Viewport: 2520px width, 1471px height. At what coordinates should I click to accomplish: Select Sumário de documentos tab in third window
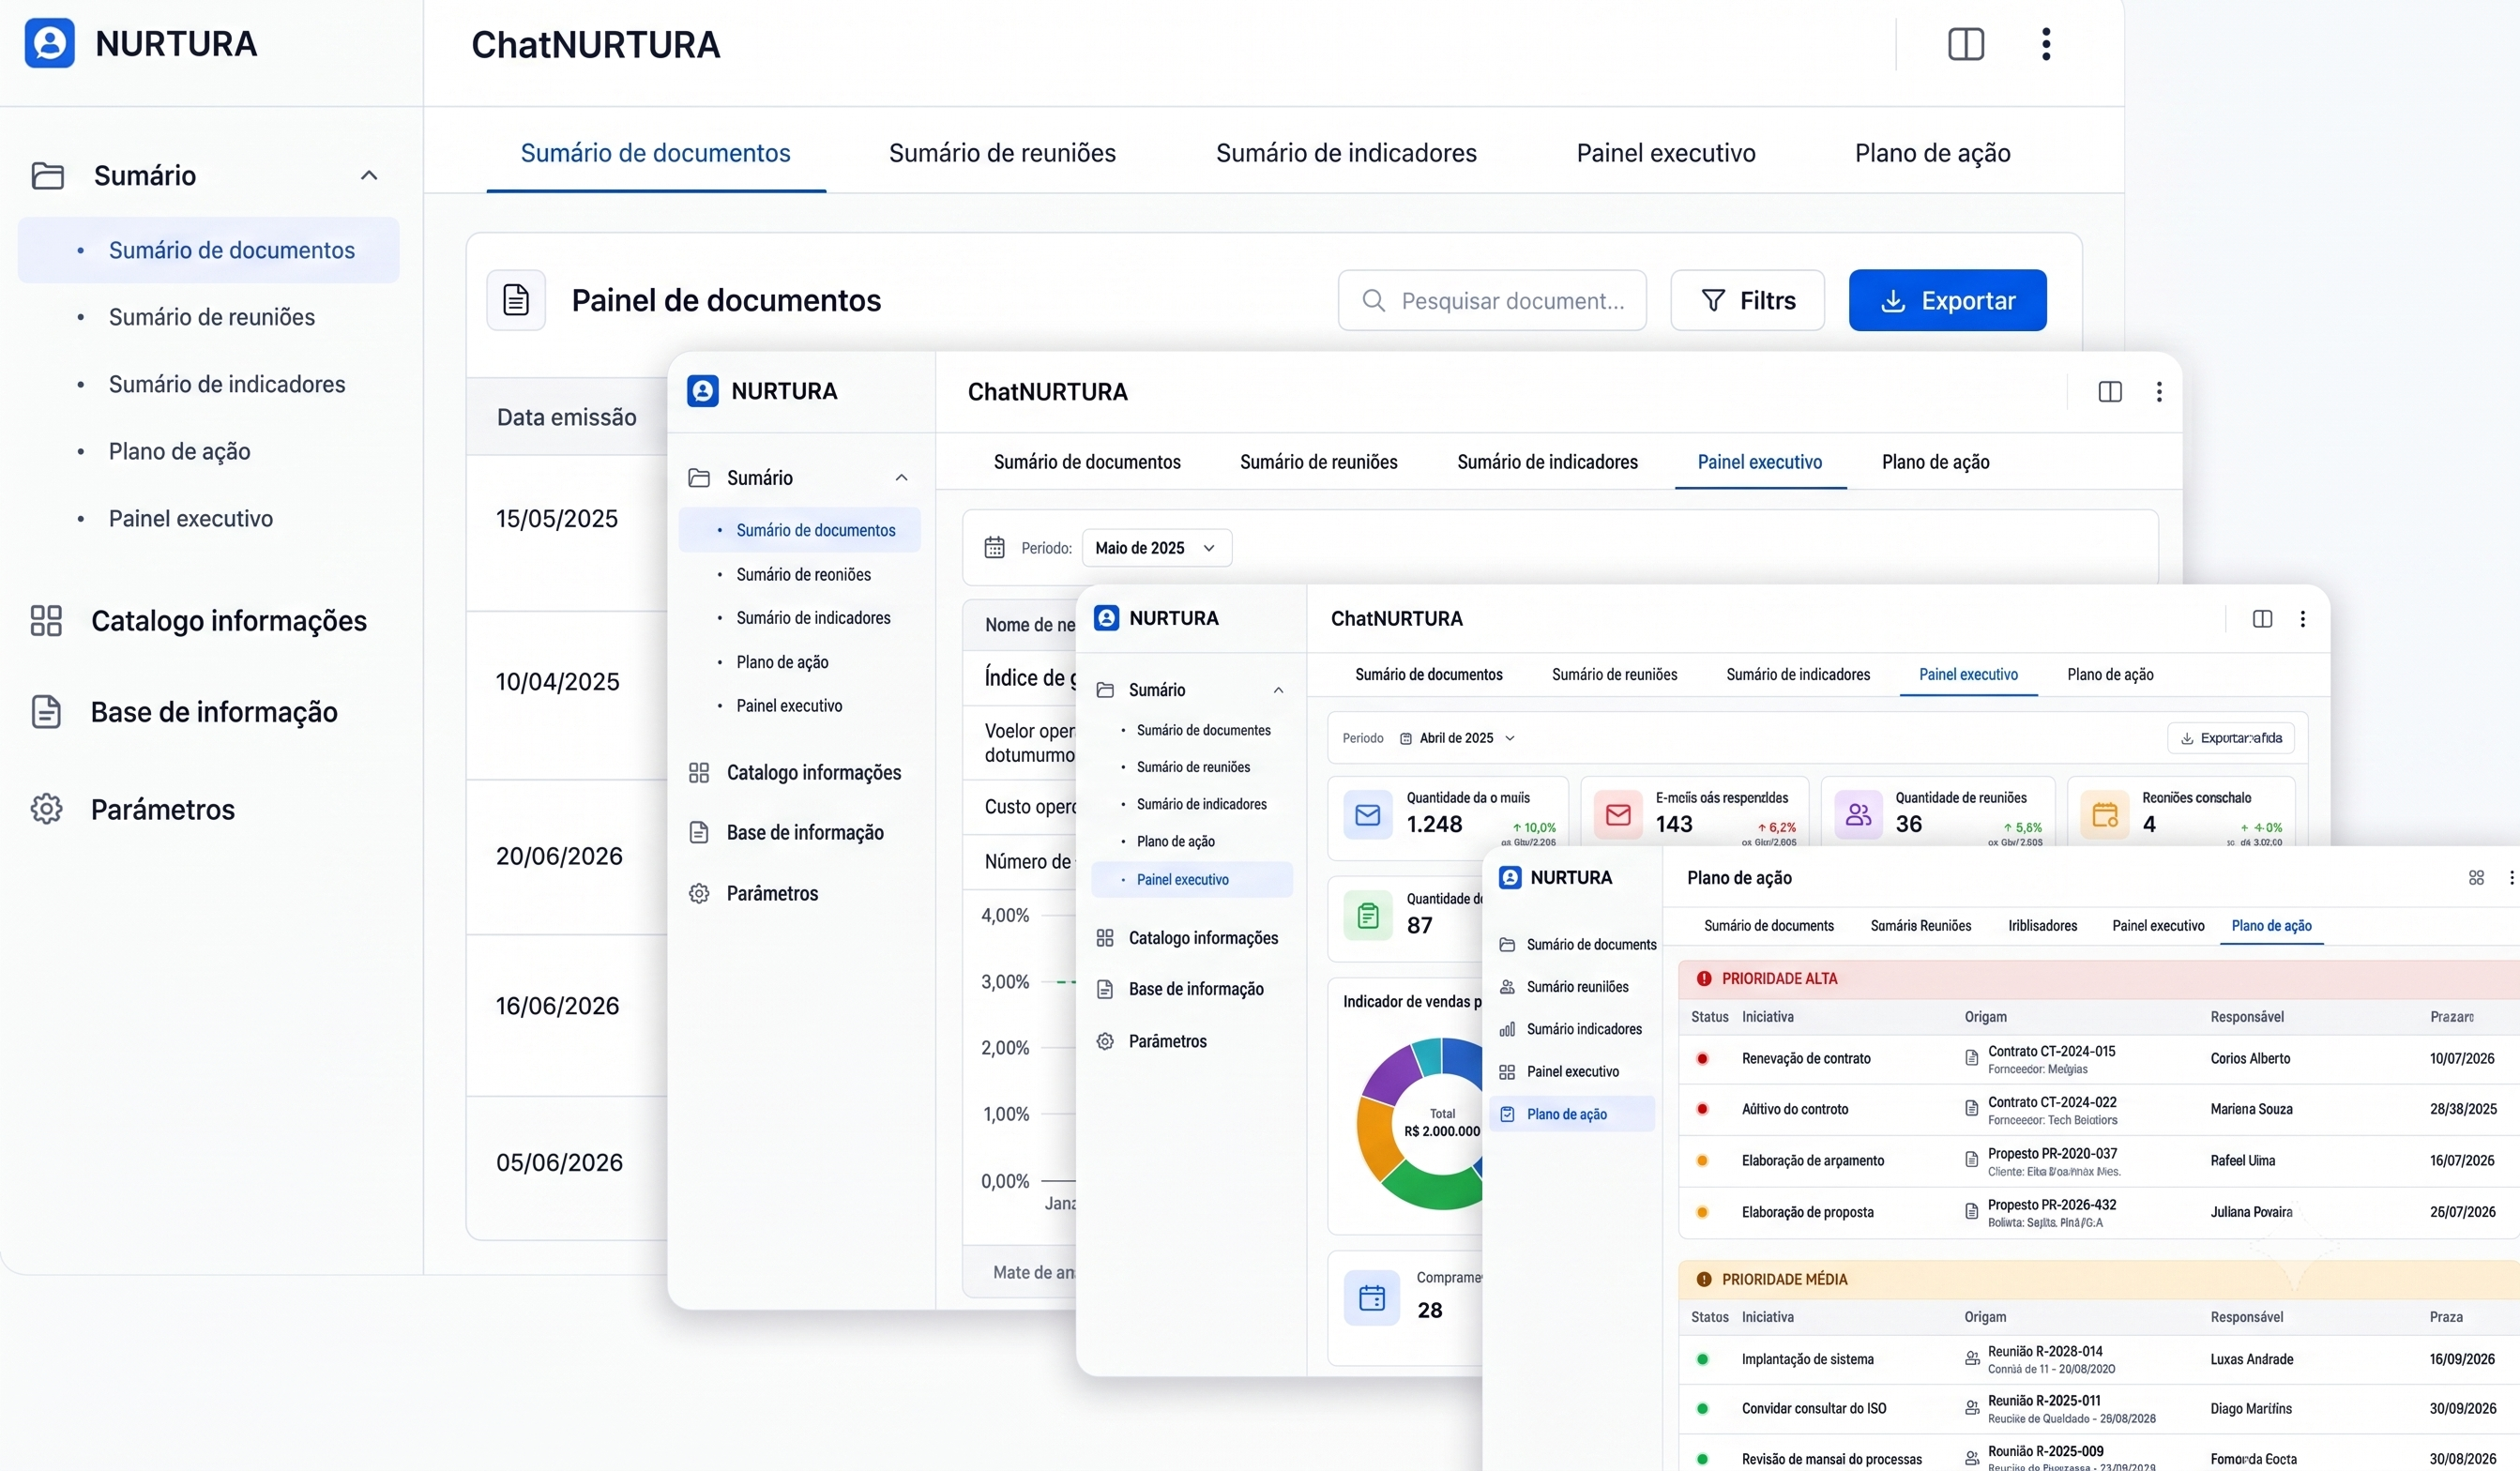[x=1428, y=675]
